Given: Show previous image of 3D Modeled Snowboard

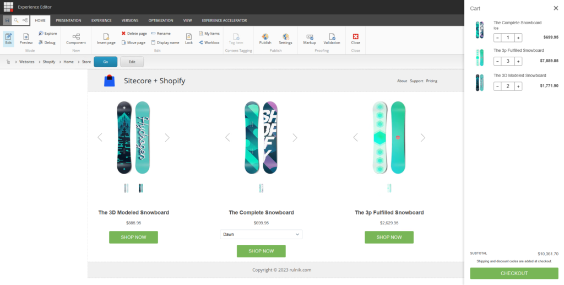Looking at the screenshot, I should point(100,138).
